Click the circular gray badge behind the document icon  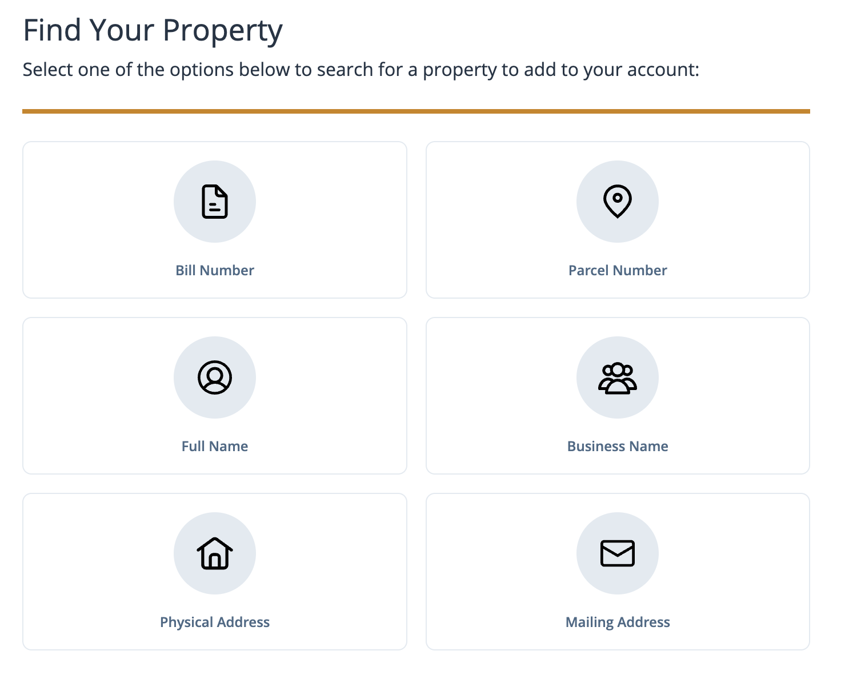coord(215,202)
